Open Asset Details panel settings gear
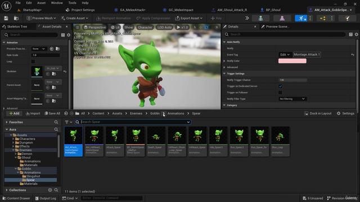Viewport: 360px width, 202px height. click(x=69, y=35)
